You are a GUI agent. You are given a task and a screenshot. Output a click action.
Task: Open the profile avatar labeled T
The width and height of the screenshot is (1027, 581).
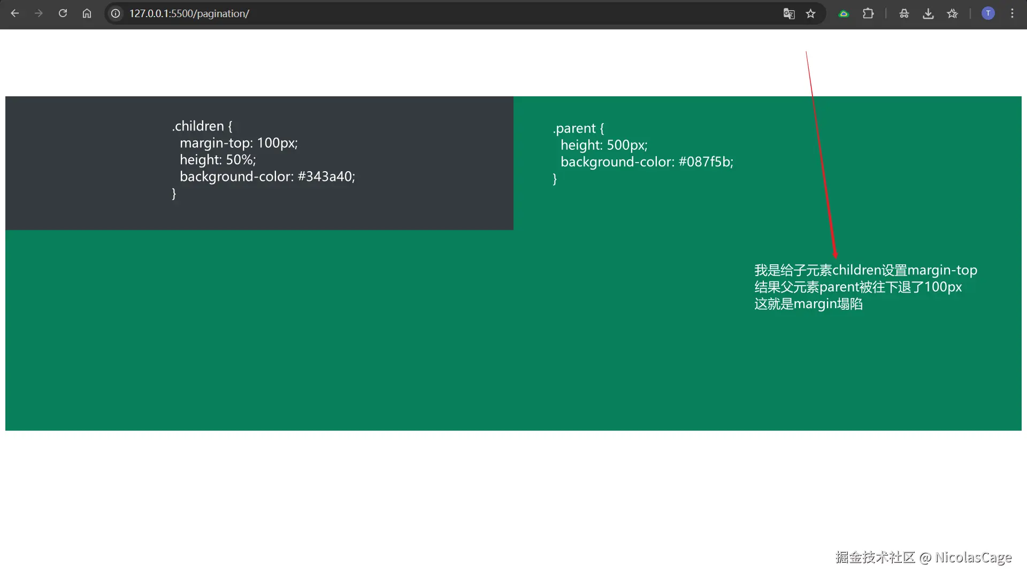pos(988,13)
